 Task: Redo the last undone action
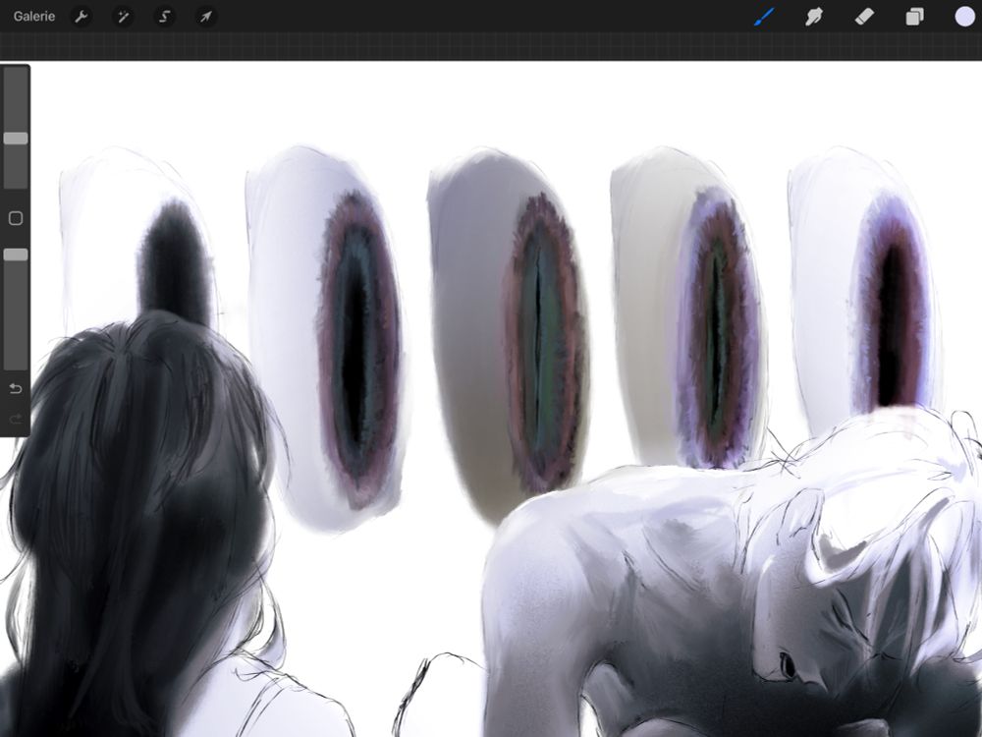coord(16,418)
